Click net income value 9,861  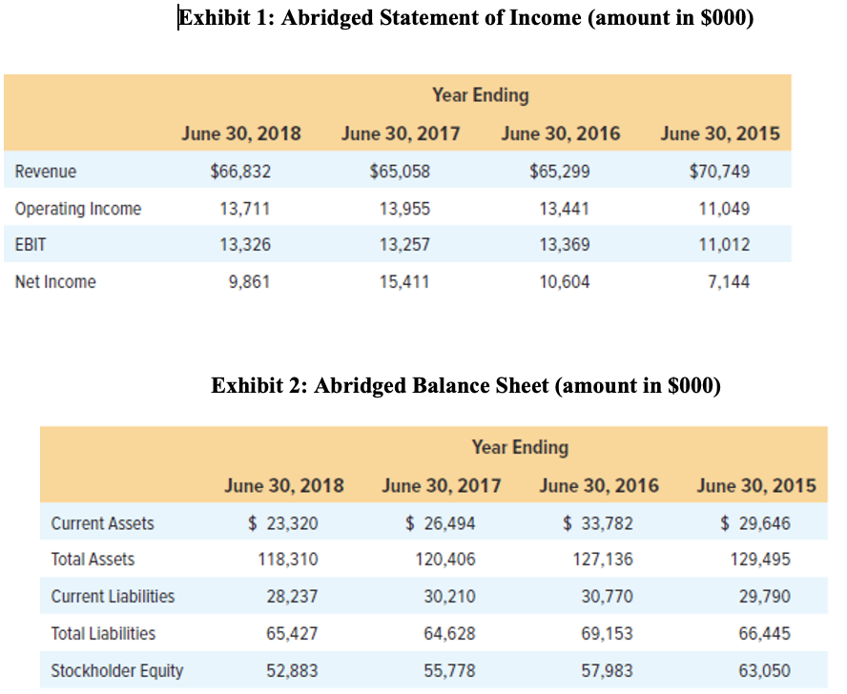point(249,281)
